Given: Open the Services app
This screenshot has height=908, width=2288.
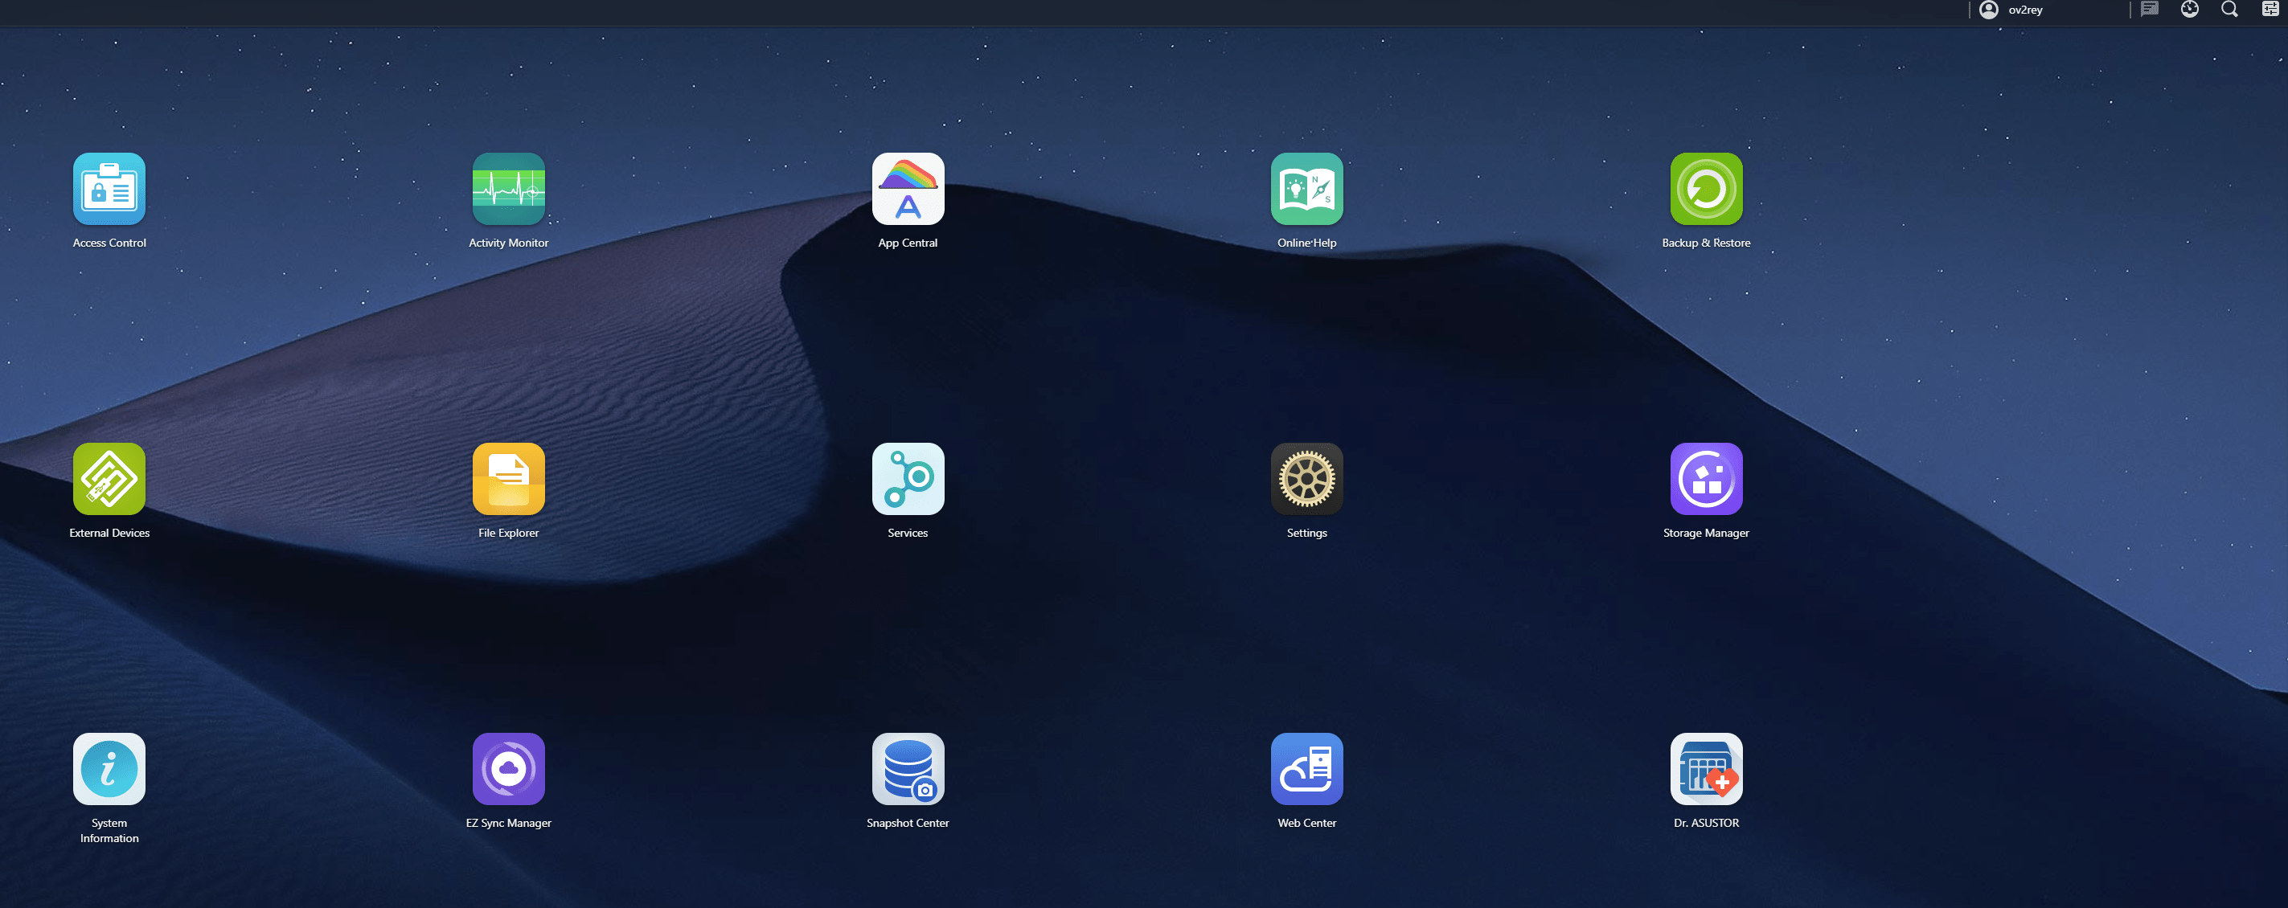Looking at the screenshot, I should [x=908, y=479].
